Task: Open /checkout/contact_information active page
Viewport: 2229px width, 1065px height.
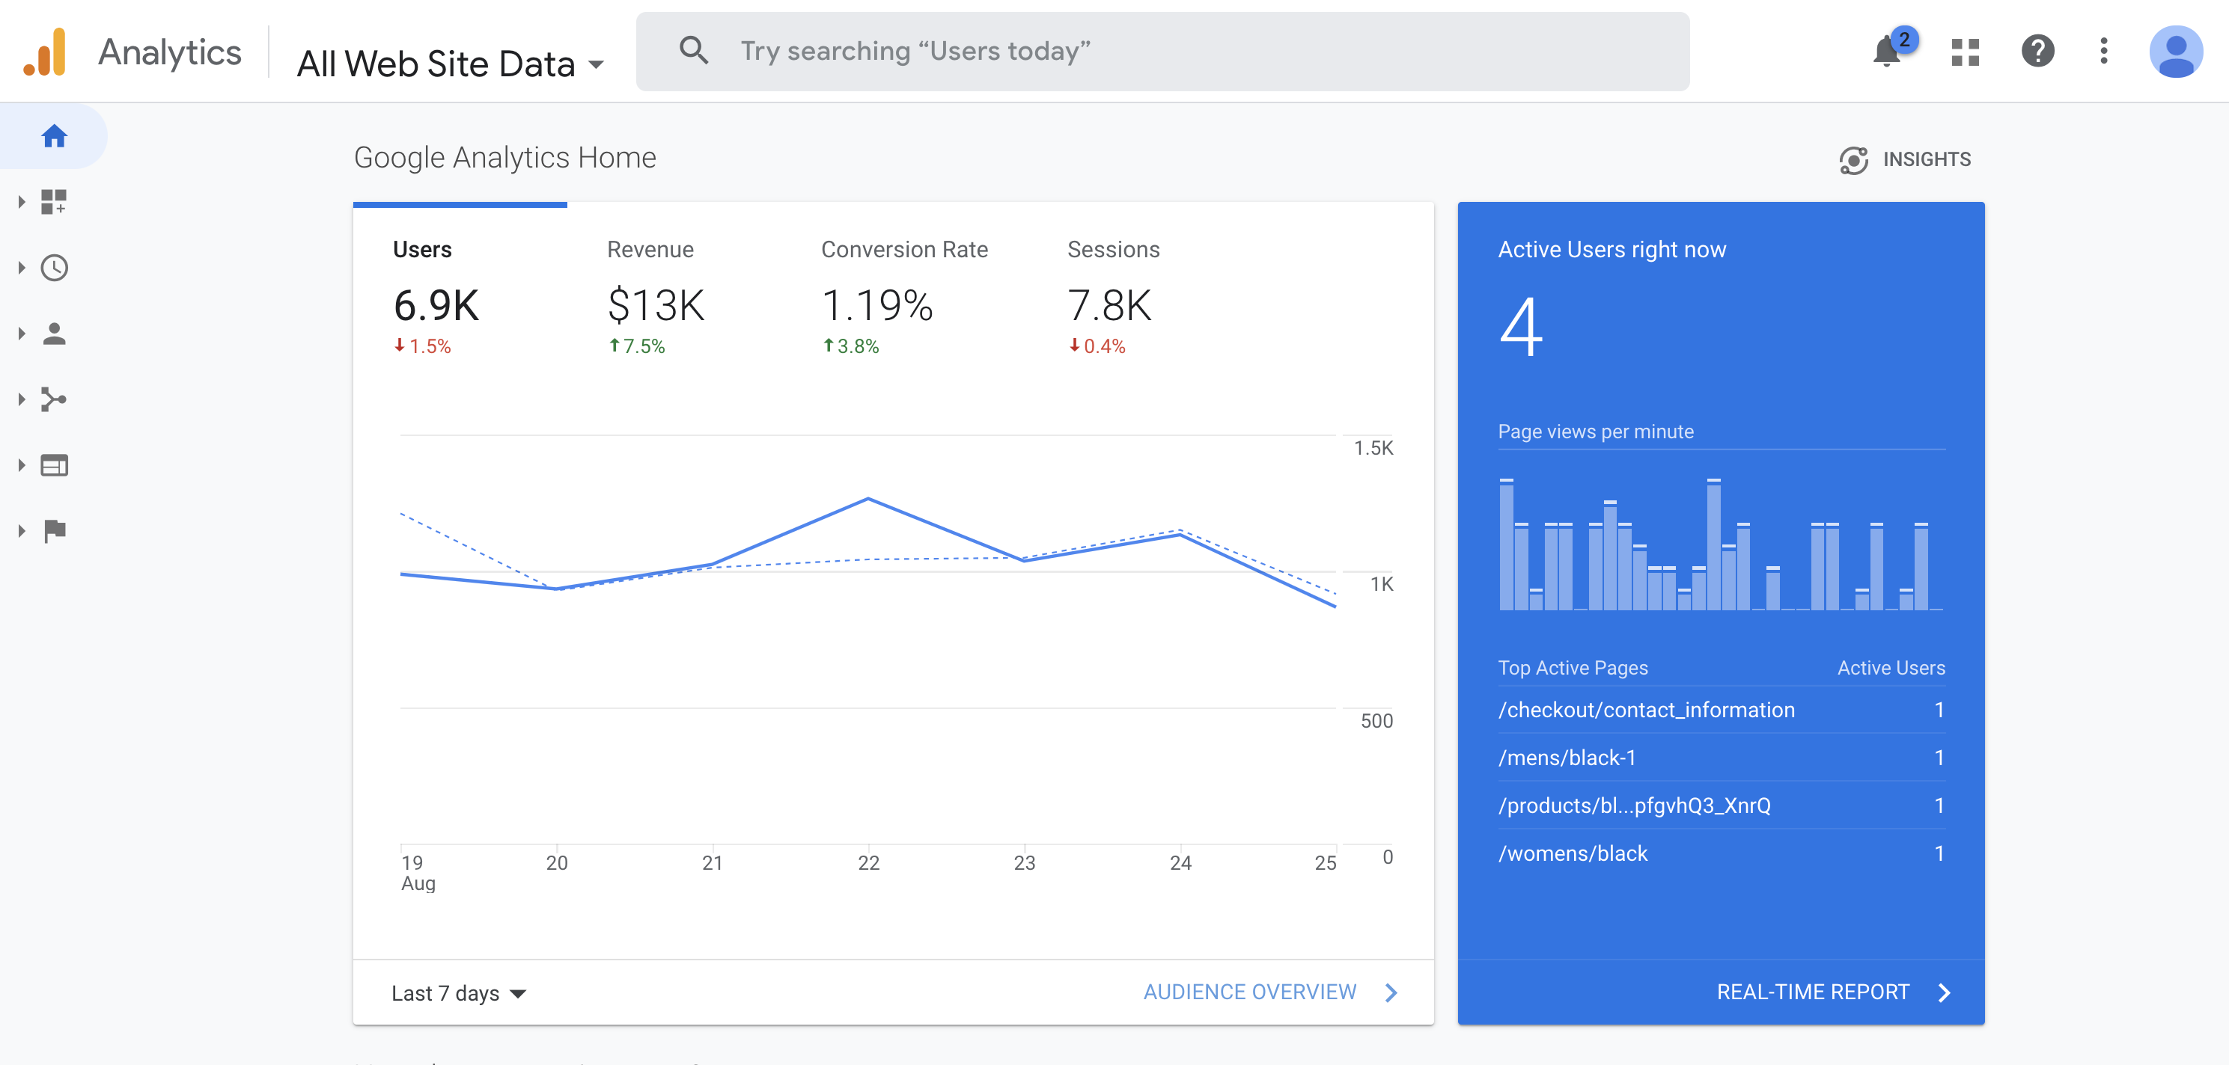Action: click(1646, 710)
